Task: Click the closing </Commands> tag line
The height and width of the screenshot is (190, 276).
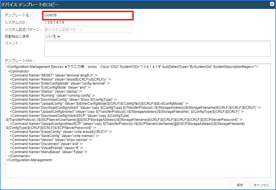Action: 19,156
